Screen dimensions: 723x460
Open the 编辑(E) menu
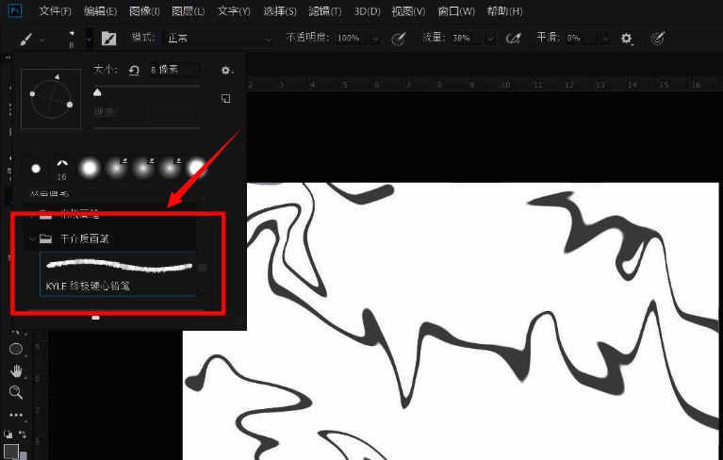click(x=100, y=11)
